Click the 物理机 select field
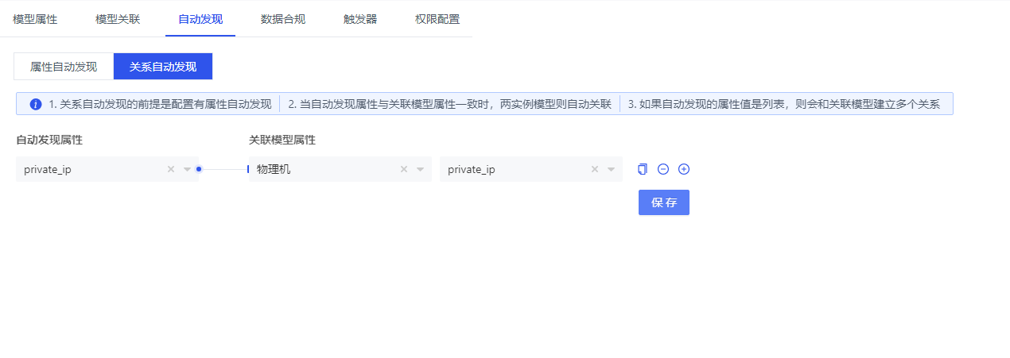Screen dimensions: 1010x358 [x=340, y=169]
